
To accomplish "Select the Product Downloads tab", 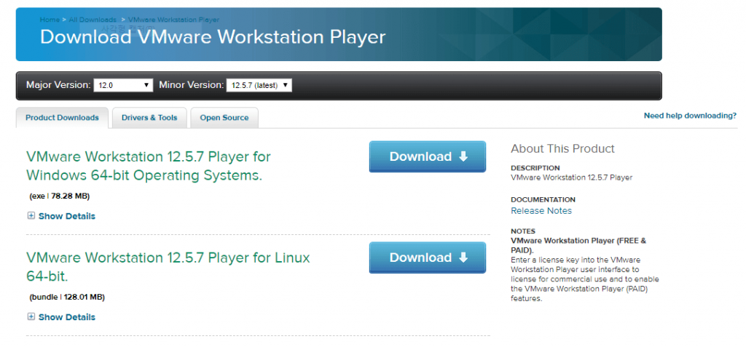I will [62, 118].
